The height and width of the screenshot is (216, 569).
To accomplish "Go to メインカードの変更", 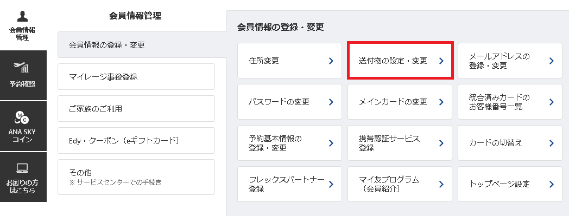I will (x=400, y=102).
